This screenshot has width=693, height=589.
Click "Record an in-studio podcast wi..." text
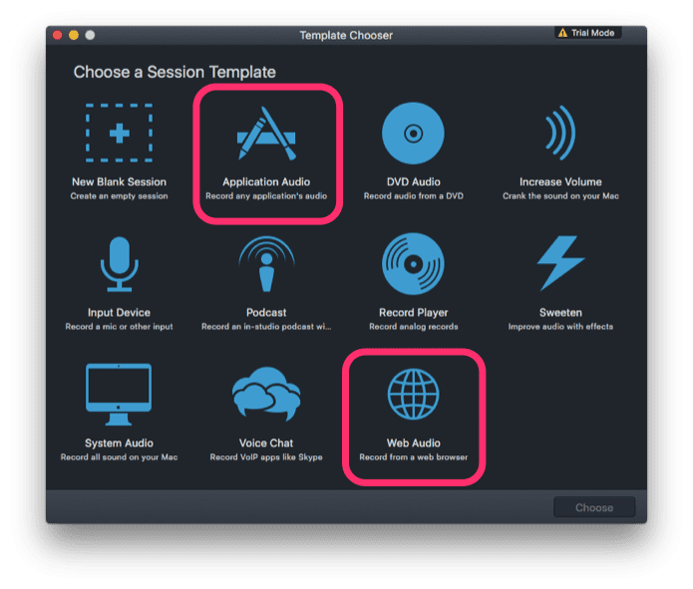(x=266, y=327)
